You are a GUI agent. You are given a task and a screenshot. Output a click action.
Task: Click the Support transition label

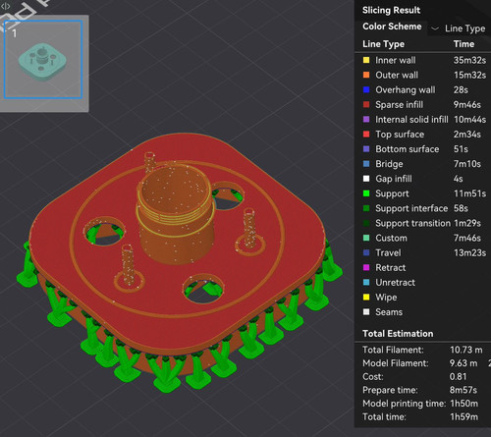click(x=412, y=223)
